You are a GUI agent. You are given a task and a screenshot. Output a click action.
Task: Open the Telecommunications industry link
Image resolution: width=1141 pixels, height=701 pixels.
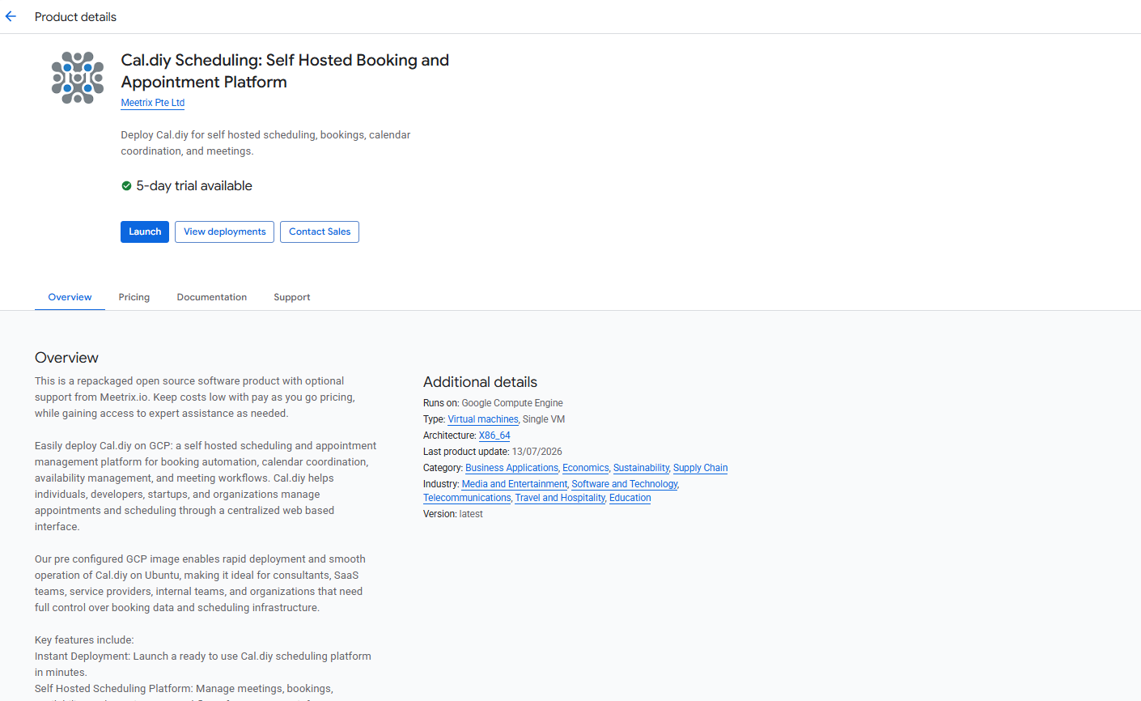click(x=467, y=498)
